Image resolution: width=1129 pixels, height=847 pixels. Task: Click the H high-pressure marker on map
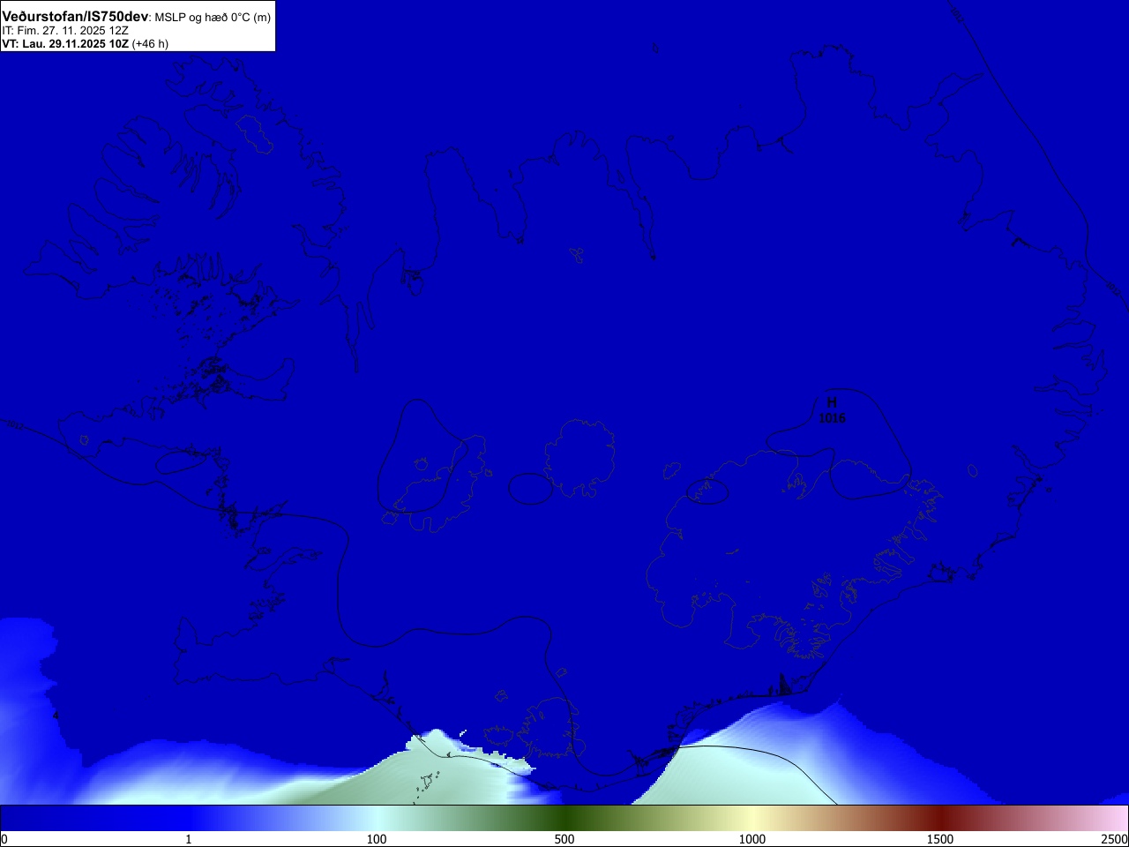tap(832, 403)
